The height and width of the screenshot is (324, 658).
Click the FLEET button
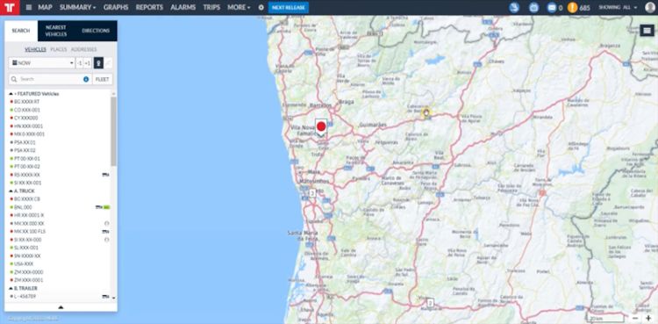click(103, 79)
